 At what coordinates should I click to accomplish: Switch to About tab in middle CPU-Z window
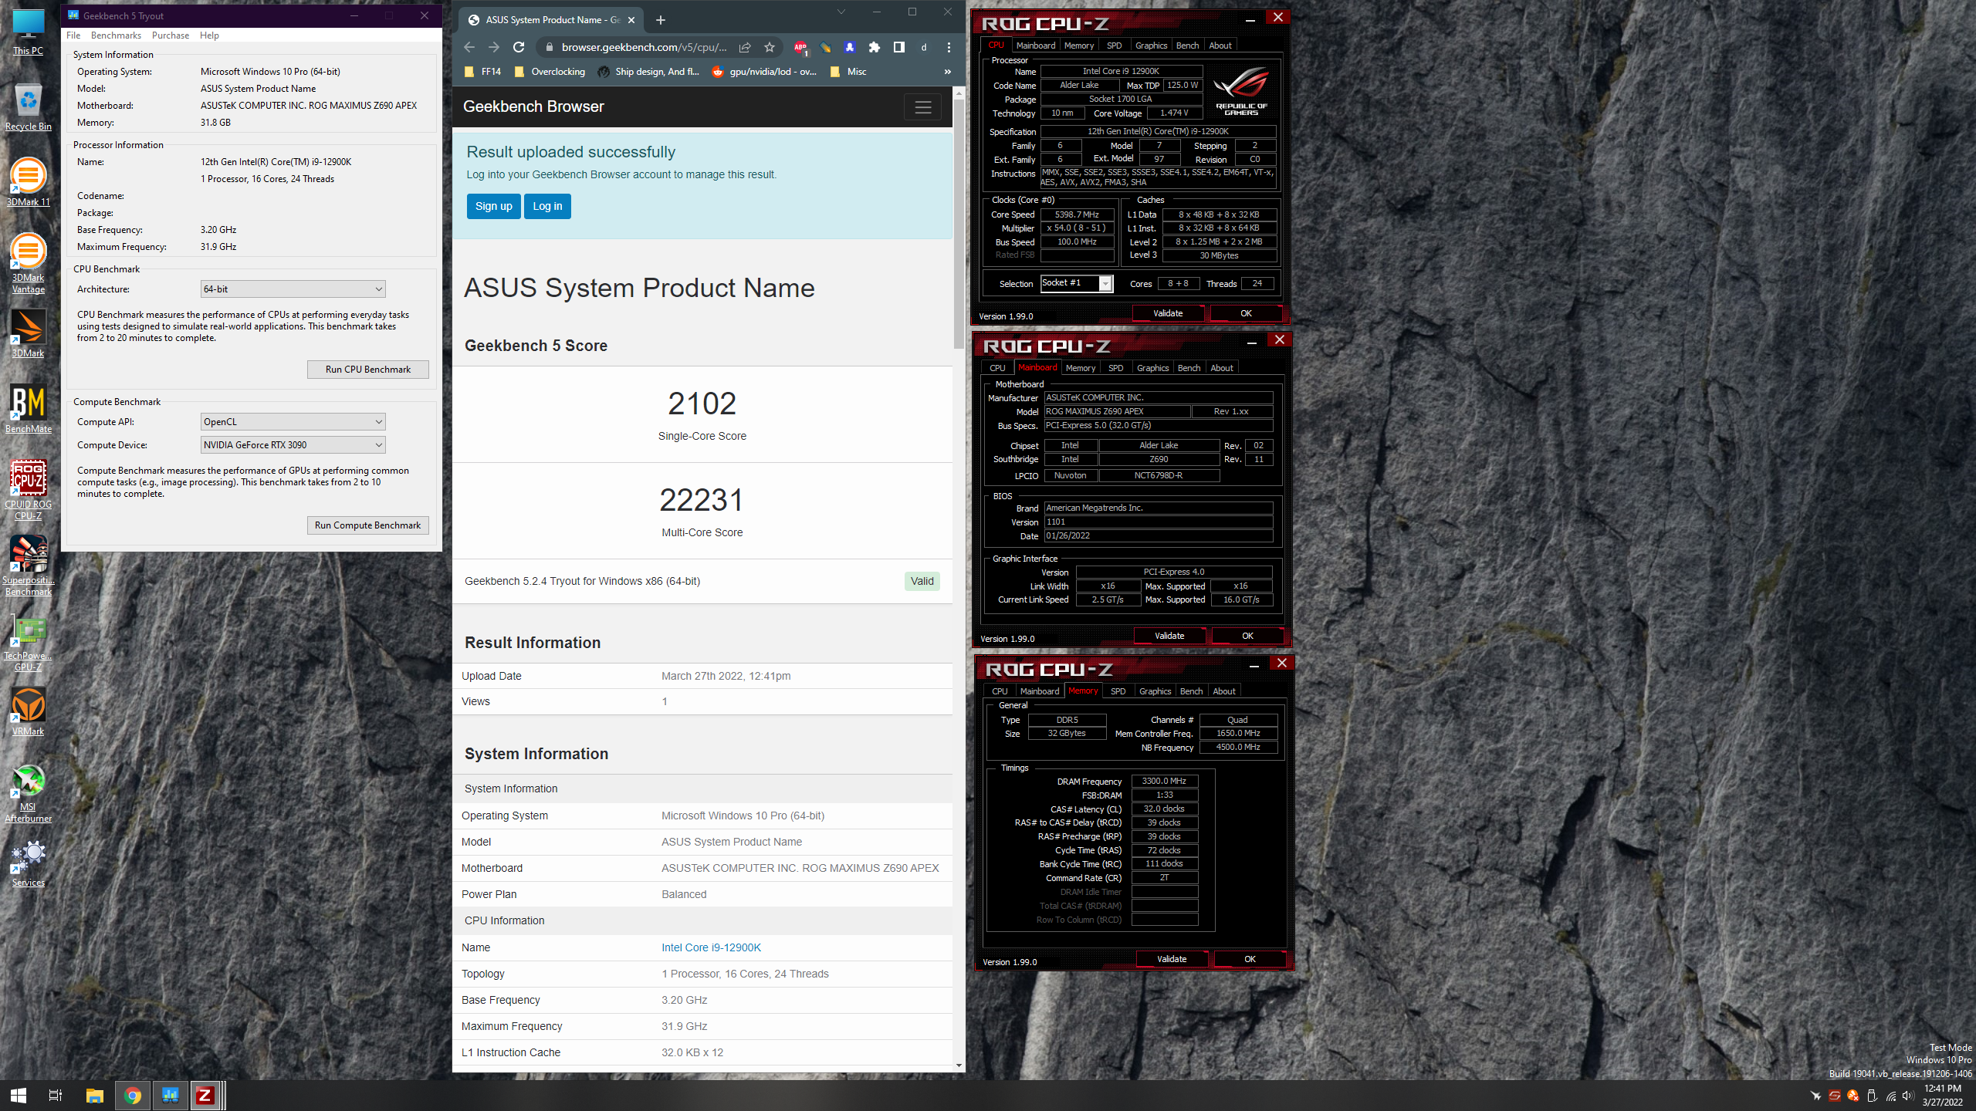[x=1221, y=368]
